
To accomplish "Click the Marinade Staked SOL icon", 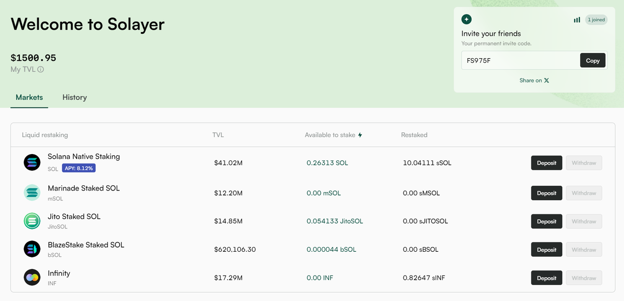I will click(32, 193).
